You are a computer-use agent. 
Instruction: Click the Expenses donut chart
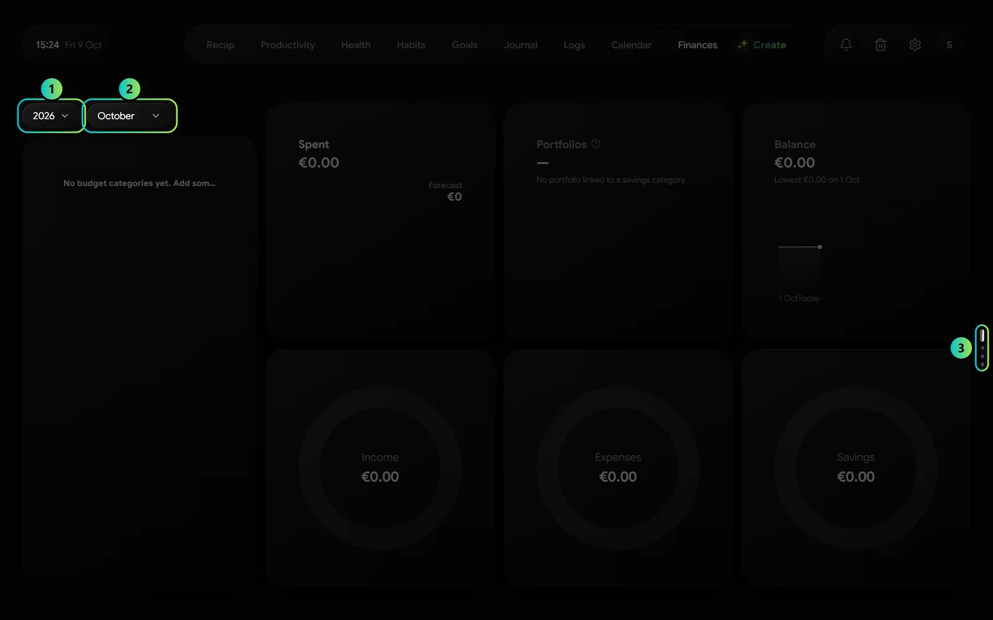pos(618,468)
